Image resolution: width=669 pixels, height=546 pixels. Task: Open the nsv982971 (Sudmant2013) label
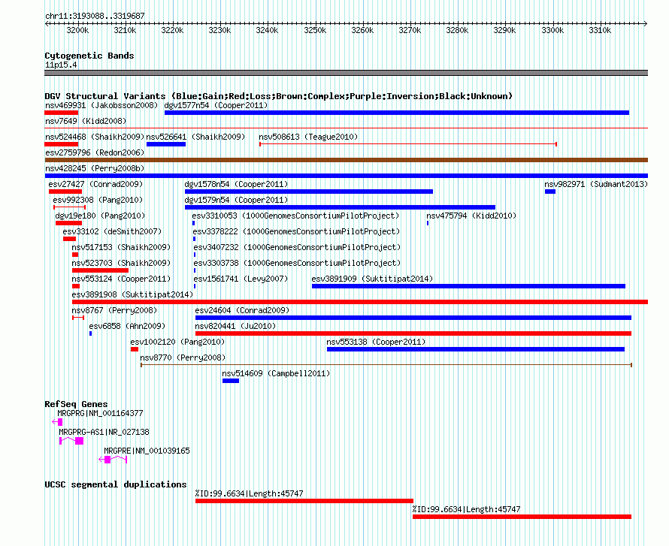(596, 184)
